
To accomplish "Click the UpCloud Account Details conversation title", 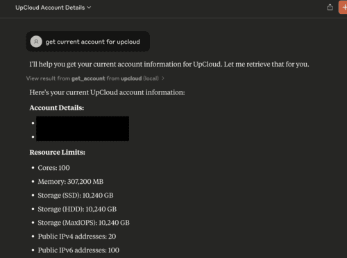I will pos(50,8).
